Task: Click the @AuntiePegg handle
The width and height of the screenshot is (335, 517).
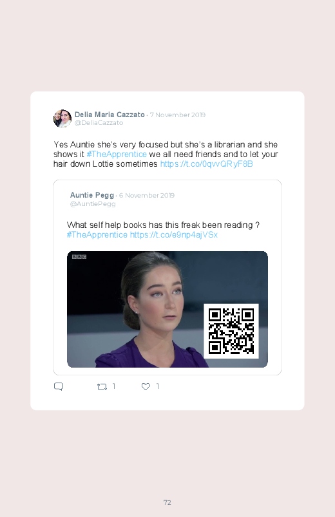Action: tap(93, 203)
